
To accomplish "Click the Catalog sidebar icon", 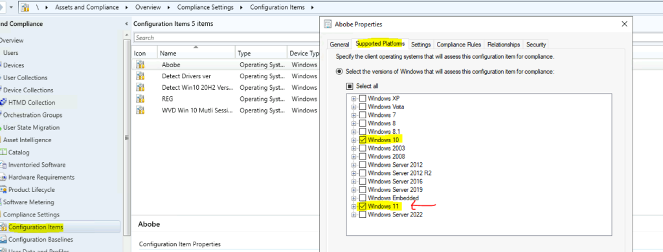I will point(3,152).
